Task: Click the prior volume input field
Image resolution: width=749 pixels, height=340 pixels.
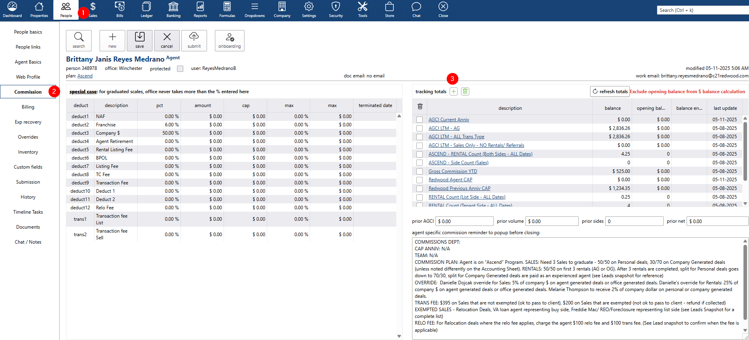Action: 552,222
